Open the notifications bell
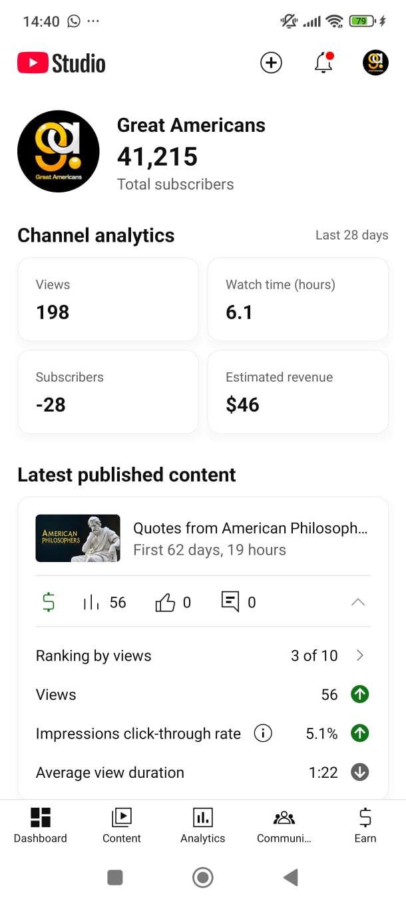The width and height of the screenshot is (406, 903). pyautogui.click(x=323, y=63)
